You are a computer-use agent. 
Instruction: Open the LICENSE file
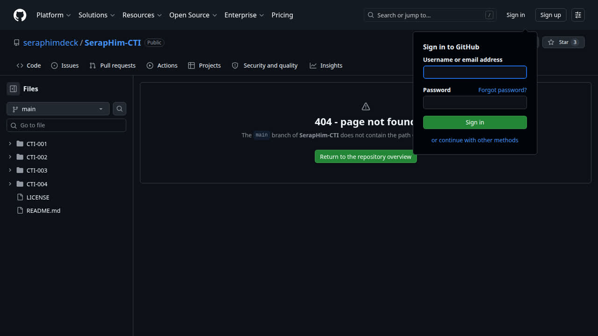coord(38,197)
